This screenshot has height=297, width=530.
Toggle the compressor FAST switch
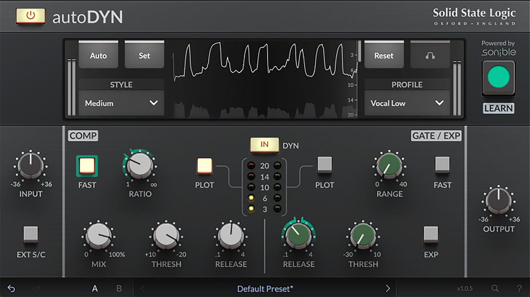tap(87, 166)
